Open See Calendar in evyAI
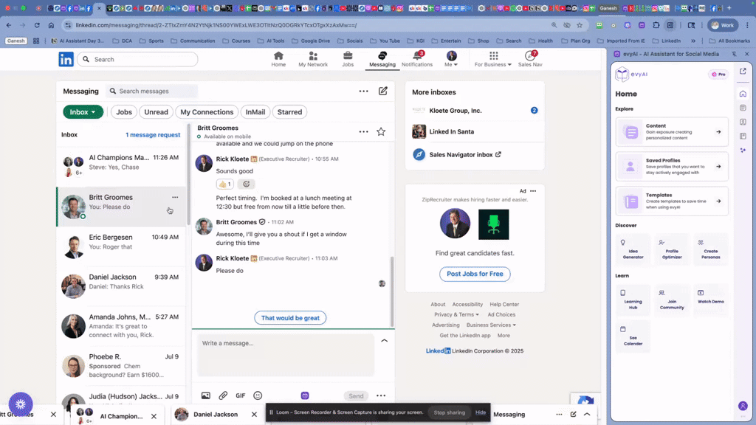 pos(633,336)
